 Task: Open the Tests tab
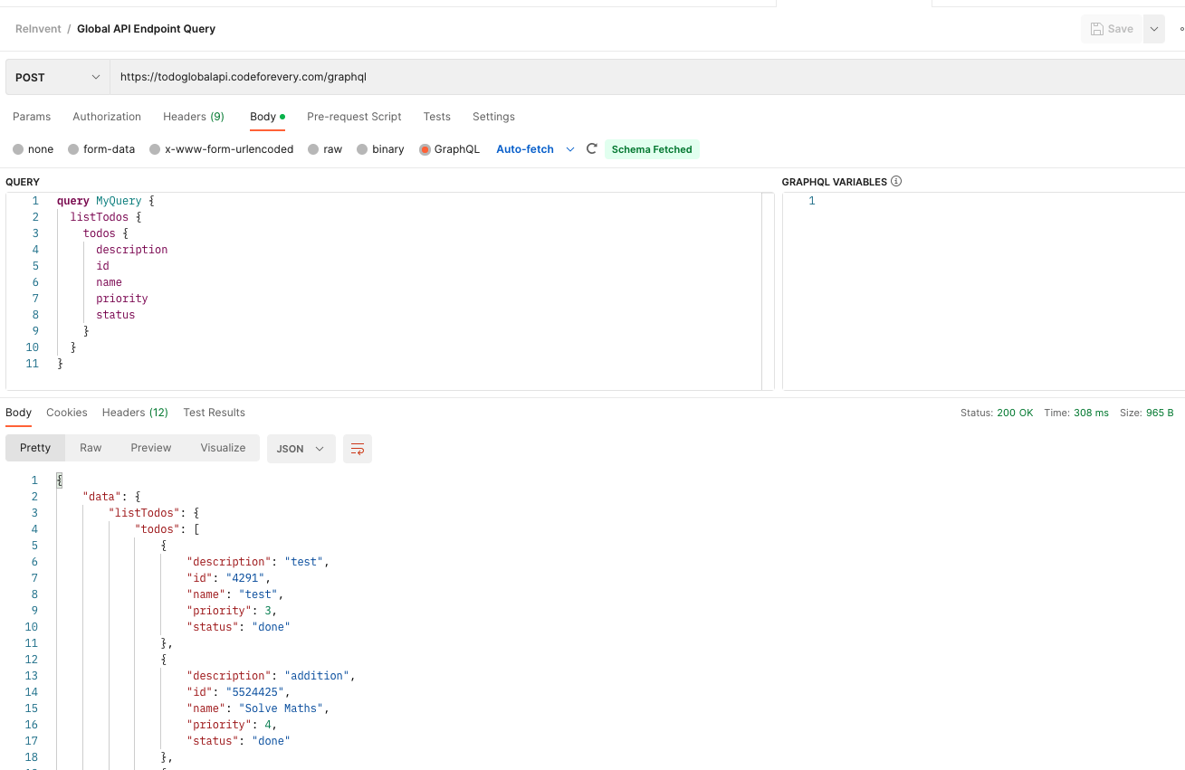[437, 117]
